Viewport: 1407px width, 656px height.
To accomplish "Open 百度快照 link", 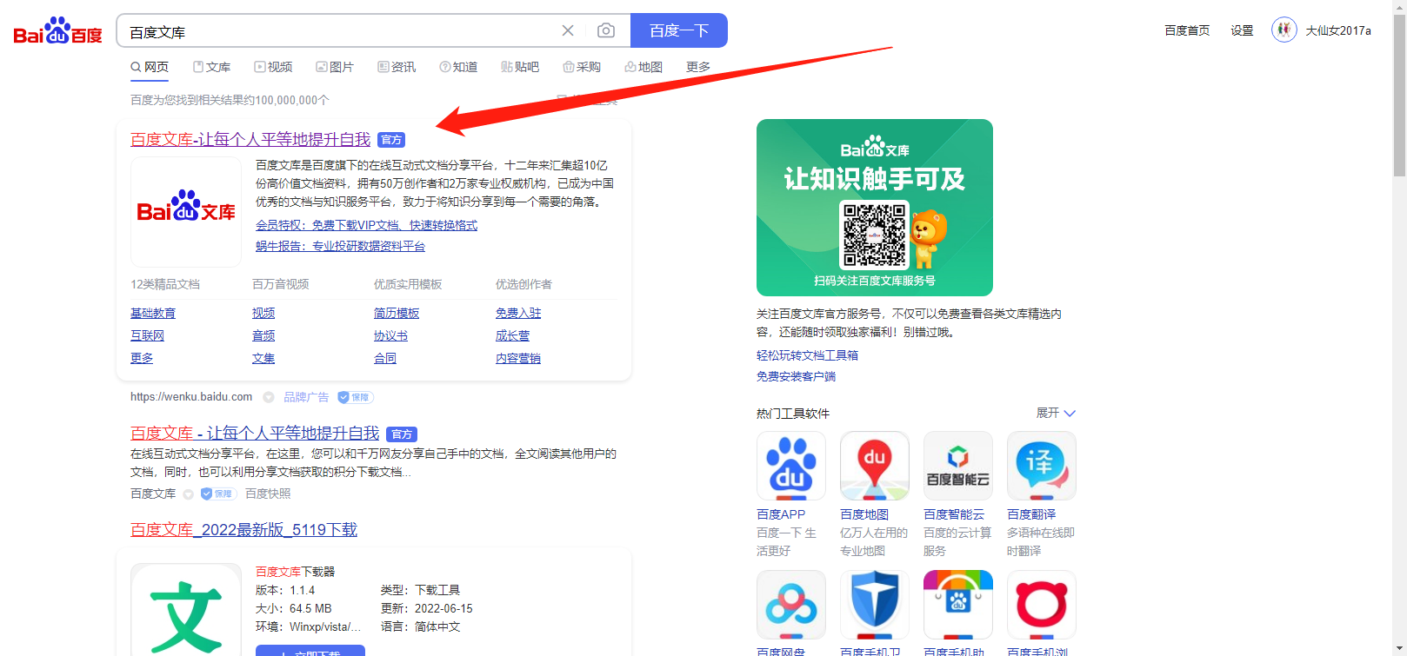I will pyautogui.click(x=268, y=494).
